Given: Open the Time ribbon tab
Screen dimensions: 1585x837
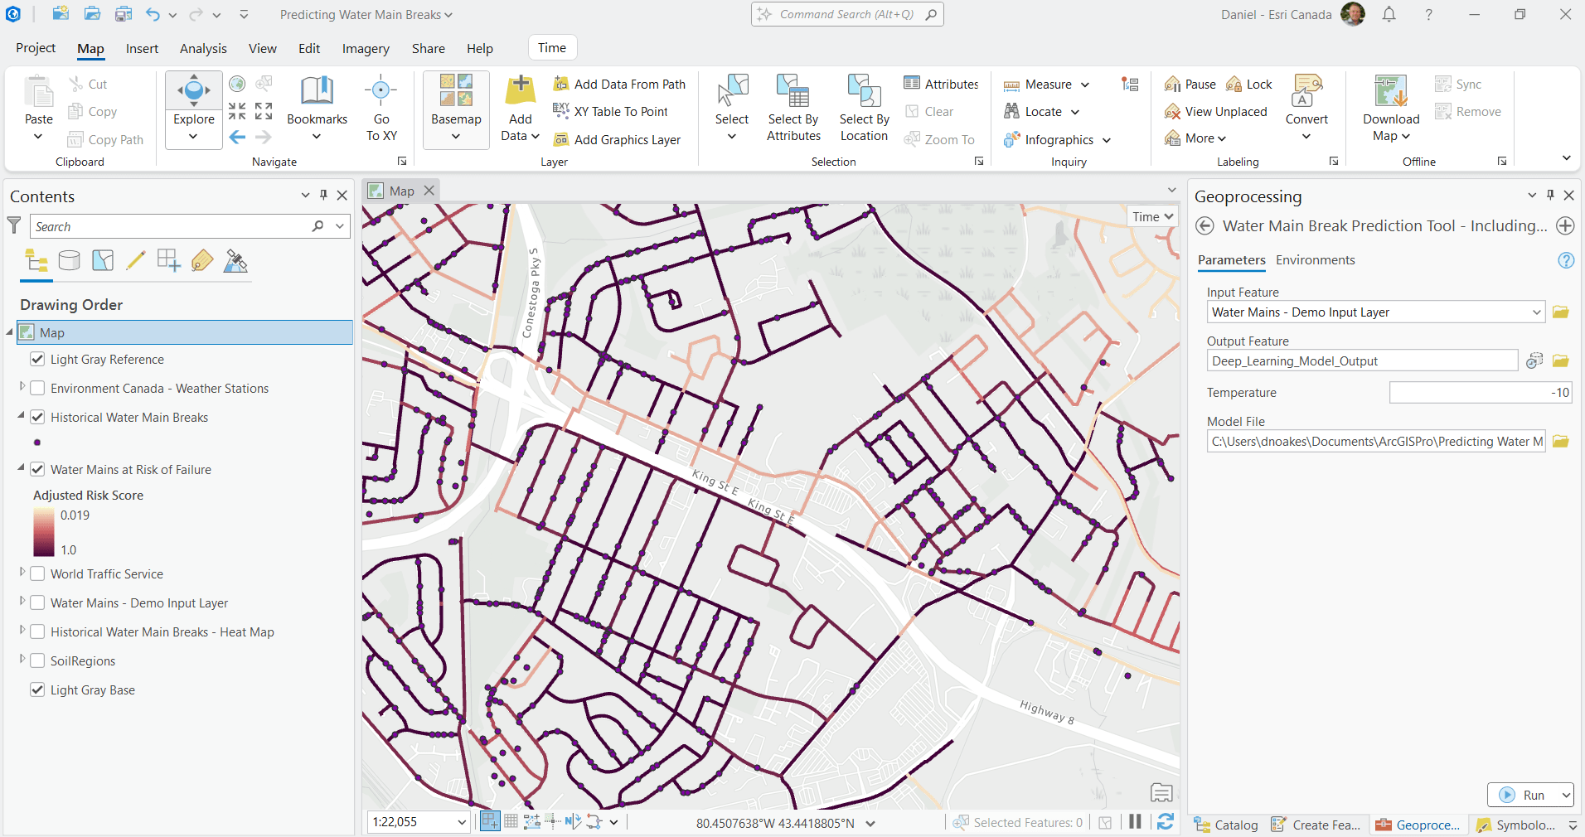Looking at the screenshot, I should [x=552, y=47].
